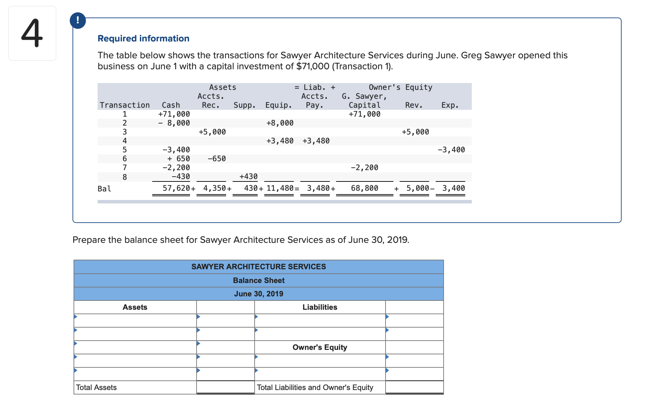Viewport: 657px width, 413px height.
Task: Click first owner's equity amount cell
Action: click(414, 361)
